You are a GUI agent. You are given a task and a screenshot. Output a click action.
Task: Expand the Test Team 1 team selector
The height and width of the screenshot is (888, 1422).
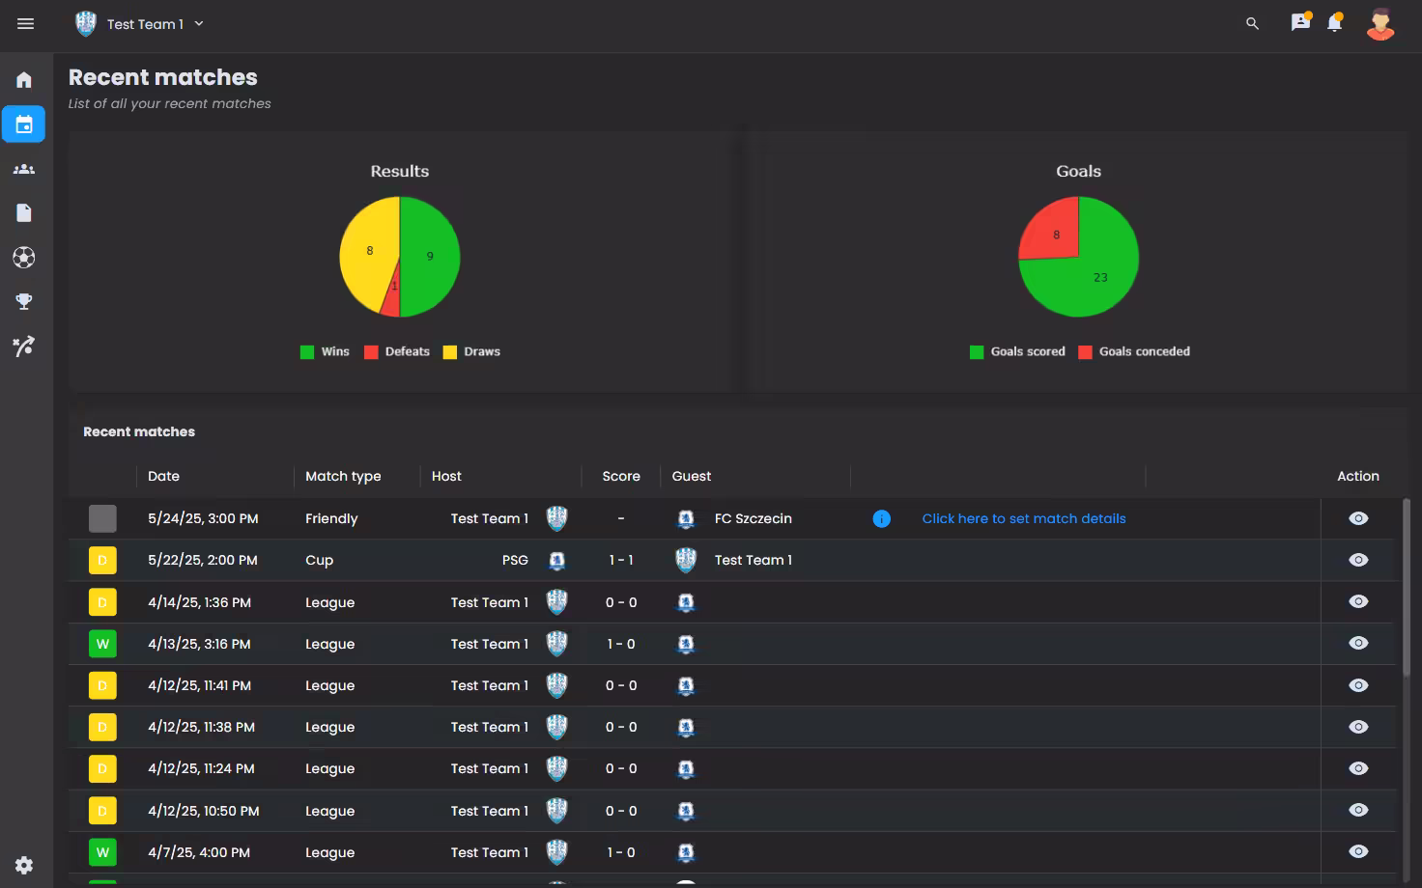(141, 24)
